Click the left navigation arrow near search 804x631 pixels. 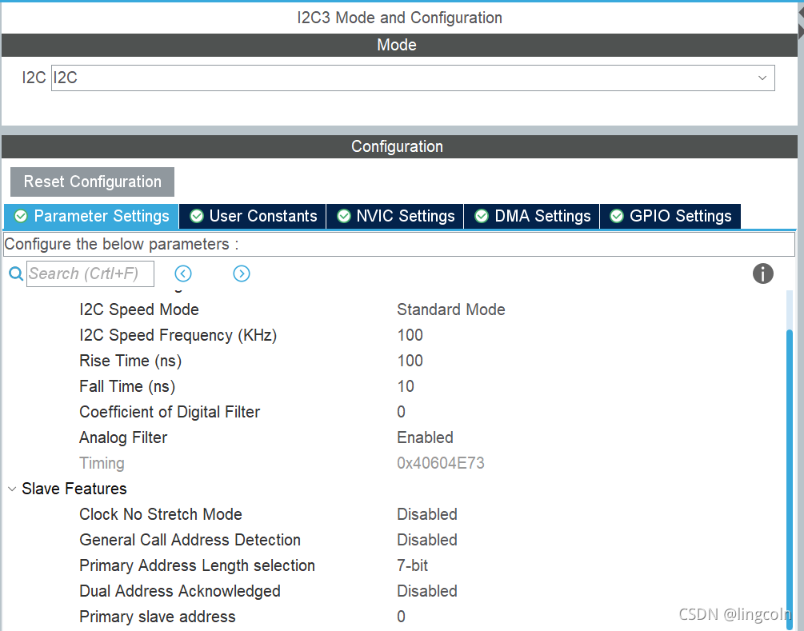pyautogui.click(x=182, y=274)
